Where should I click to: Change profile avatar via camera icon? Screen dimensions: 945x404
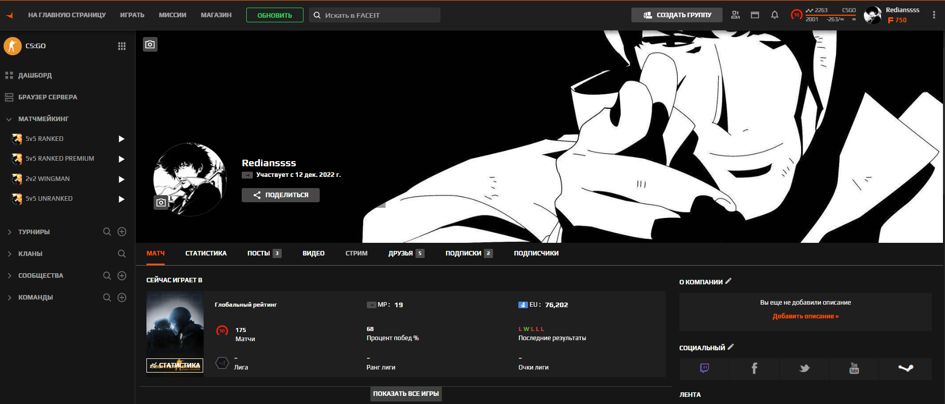[x=161, y=203]
